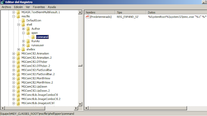This screenshot has width=207, height=116.
Task: Click the tree vertical scrollbar thumb
Action: [80, 65]
